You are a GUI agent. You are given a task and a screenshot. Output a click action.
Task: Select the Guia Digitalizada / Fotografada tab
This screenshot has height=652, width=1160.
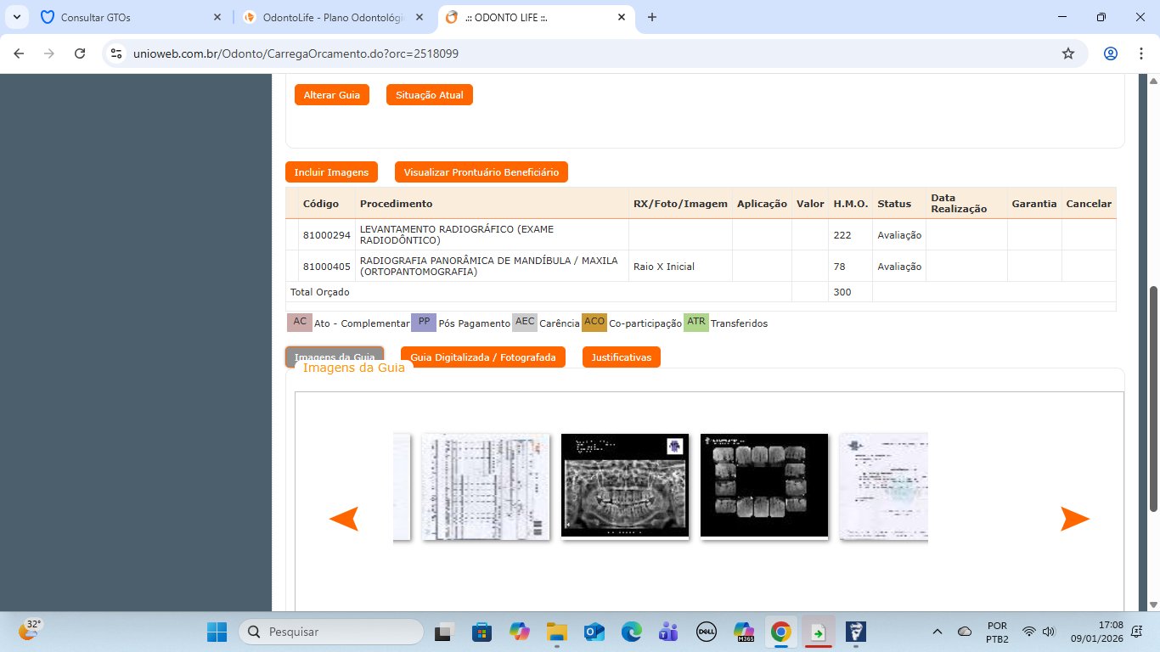[x=482, y=357]
